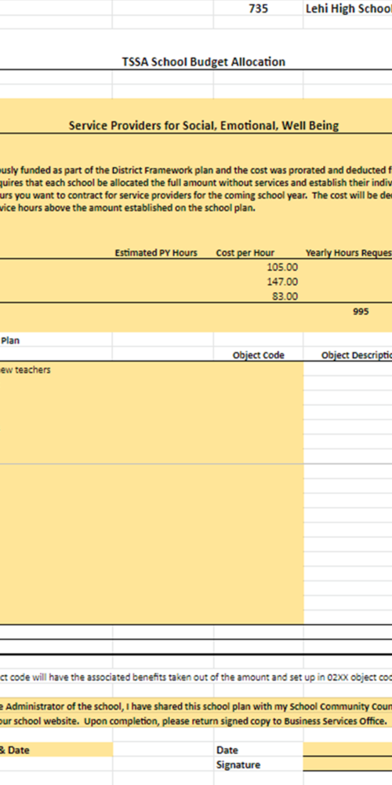Viewport: 392px width, 785px height.
Task: Select the 83.00 cost per hour cell
Action: 258,297
